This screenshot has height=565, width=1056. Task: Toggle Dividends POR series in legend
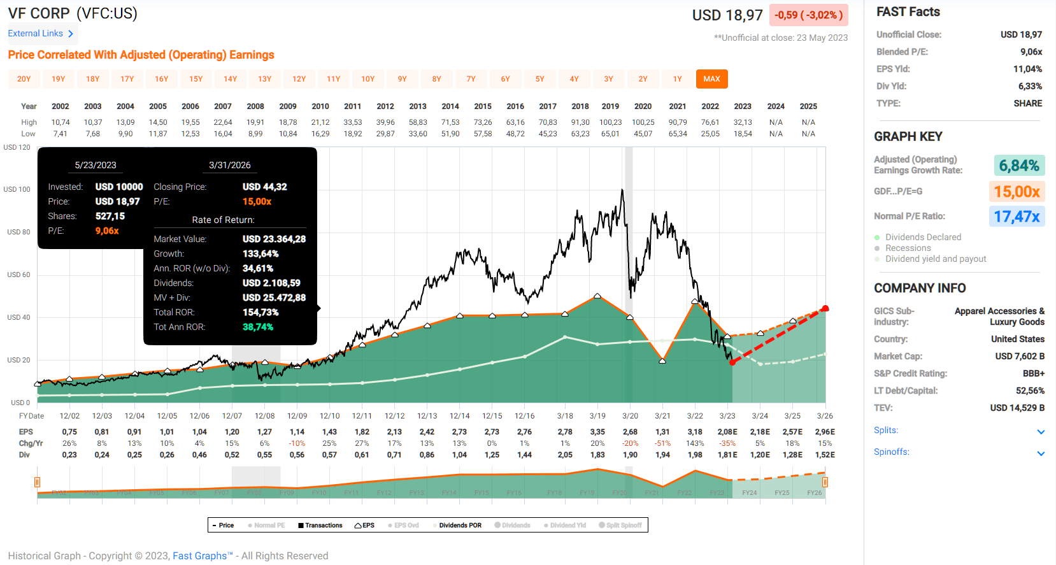point(457,526)
